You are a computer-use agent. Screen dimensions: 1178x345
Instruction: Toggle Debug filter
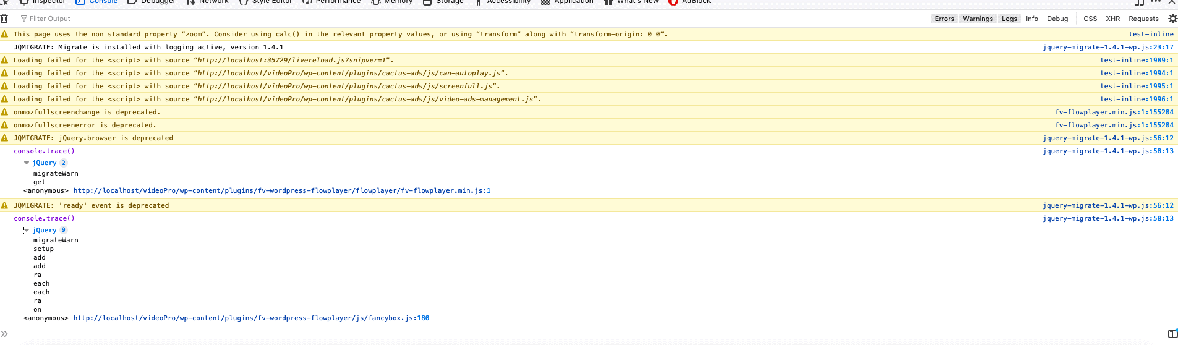[x=1057, y=19]
